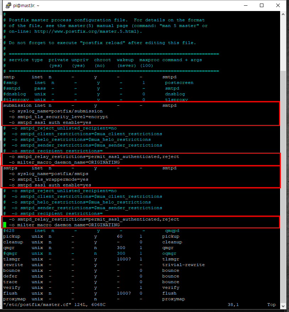This screenshot has width=289, height=312.
Task: Click the green cursor block at line start
Action: [x=5, y=225]
